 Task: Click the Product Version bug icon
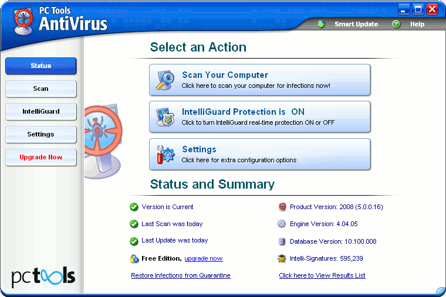(x=282, y=207)
